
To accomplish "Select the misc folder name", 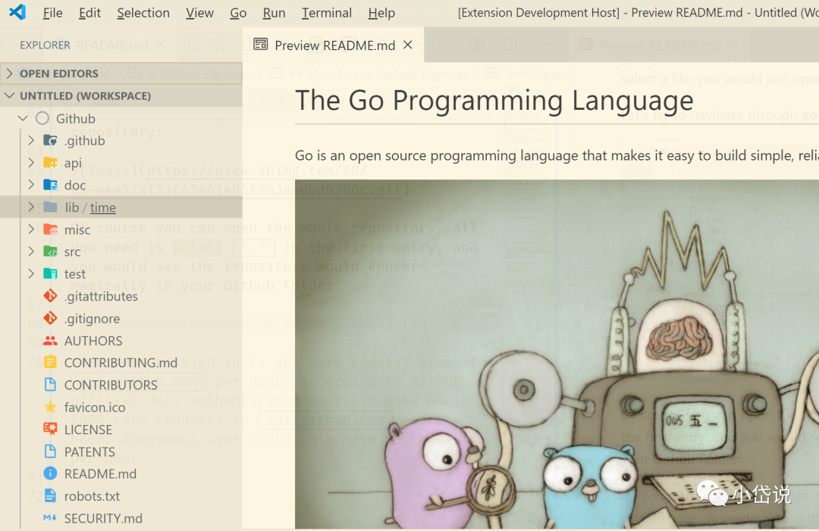I will pyautogui.click(x=77, y=230).
